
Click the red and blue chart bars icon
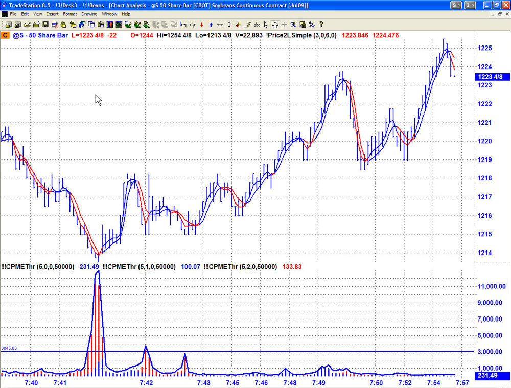click(x=110, y=25)
